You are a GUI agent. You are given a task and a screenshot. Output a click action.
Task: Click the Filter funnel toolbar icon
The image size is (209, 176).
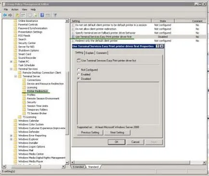point(55,15)
